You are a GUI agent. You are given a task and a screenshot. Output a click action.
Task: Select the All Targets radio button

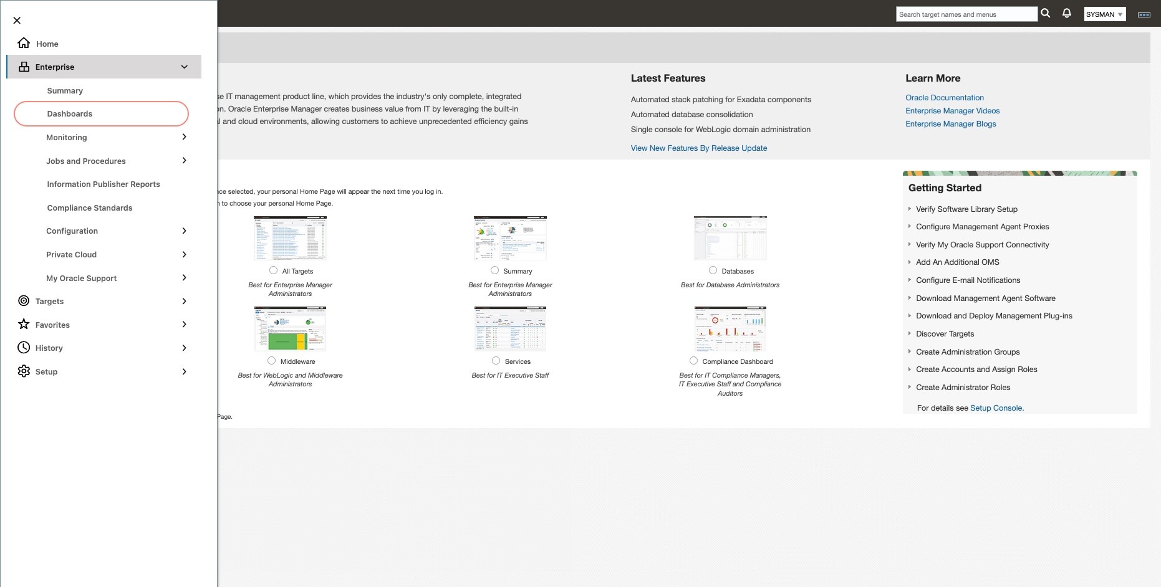tap(273, 270)
